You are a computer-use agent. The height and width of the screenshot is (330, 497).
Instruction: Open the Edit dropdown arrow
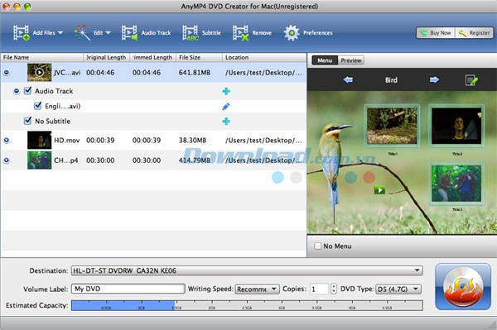[108, 32]
